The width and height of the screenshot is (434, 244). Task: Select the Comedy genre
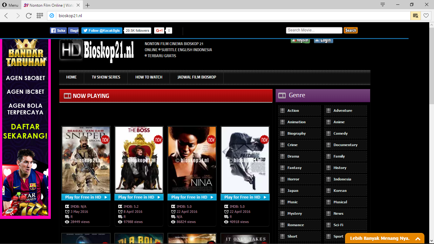coord(346,133)
